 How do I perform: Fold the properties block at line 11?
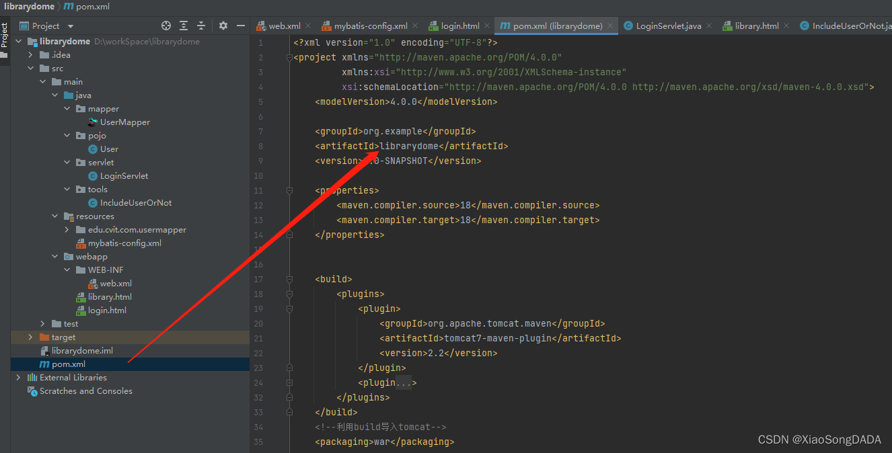coord(289,190)
